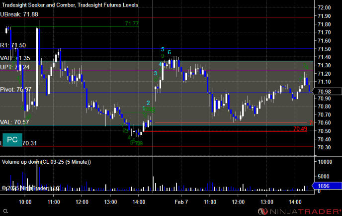Click the 14:00 label before Feb 7
Screen dimensions: 342x216
click(139, 202)
